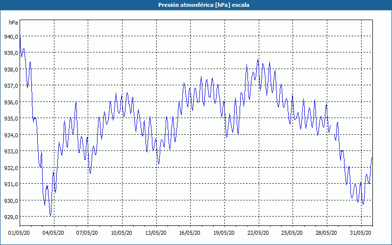Select the 929,0 y-axis value
The width and height of the screenshot is (392, 245).
pyautogui.click(x=11, y=217)
